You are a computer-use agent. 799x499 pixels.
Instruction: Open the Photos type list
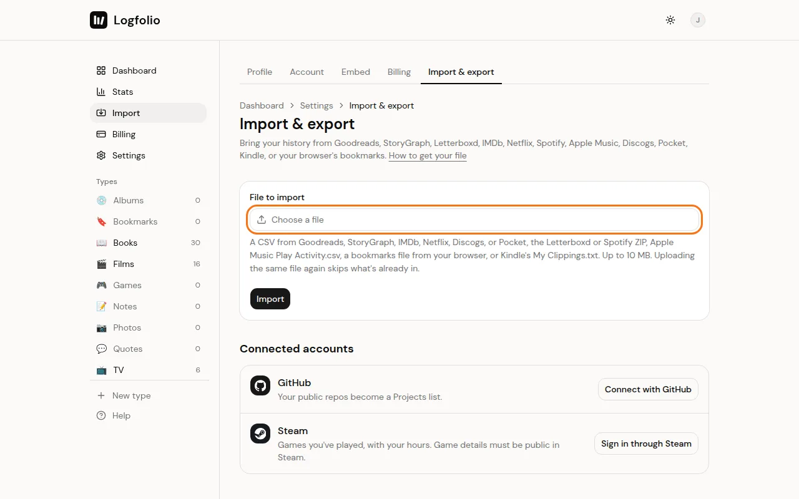pos(148,327)
